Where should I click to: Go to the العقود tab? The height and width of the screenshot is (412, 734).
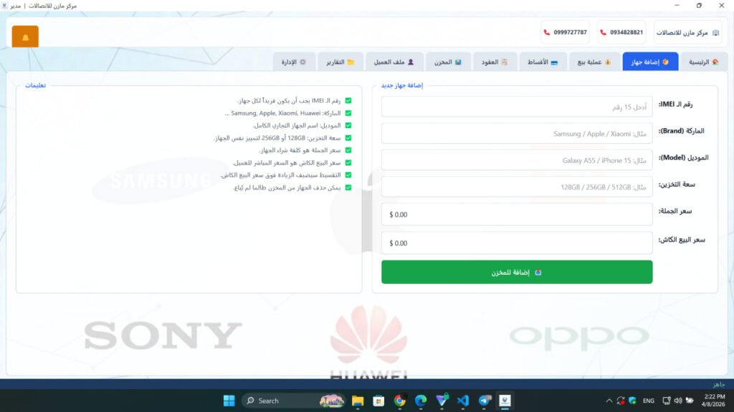tap(495, 62)
